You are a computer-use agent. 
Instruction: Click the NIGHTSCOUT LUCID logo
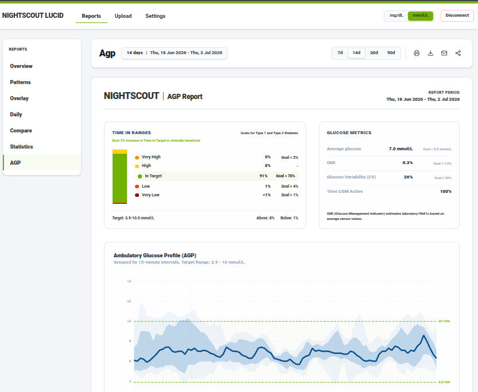coord(33,16)
